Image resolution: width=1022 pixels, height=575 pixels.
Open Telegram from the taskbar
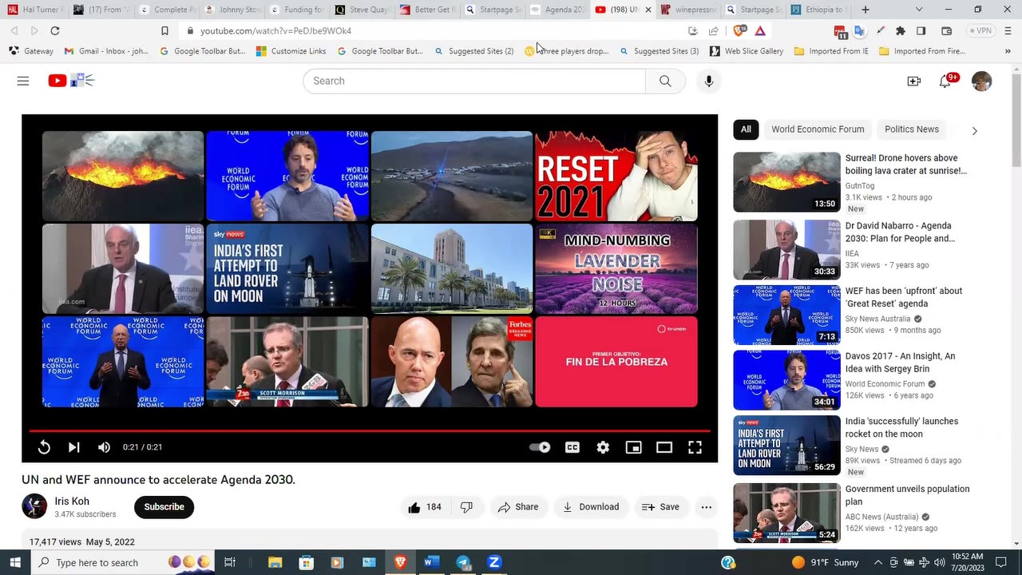pos(463,562)
